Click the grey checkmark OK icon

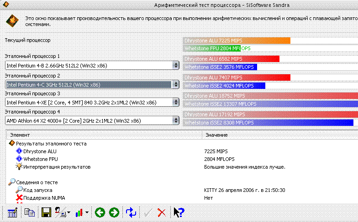pos(148,213)
